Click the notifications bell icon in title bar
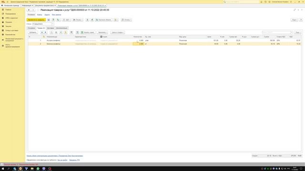The image size is (305, 171). tap(261, 2)
